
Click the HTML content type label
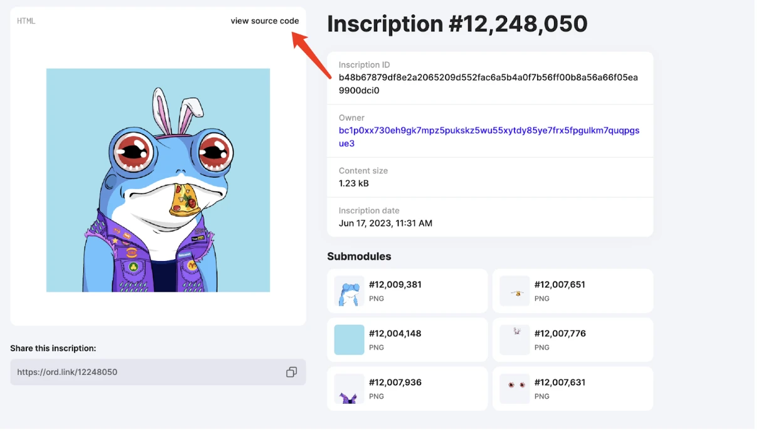coord(26,21)
